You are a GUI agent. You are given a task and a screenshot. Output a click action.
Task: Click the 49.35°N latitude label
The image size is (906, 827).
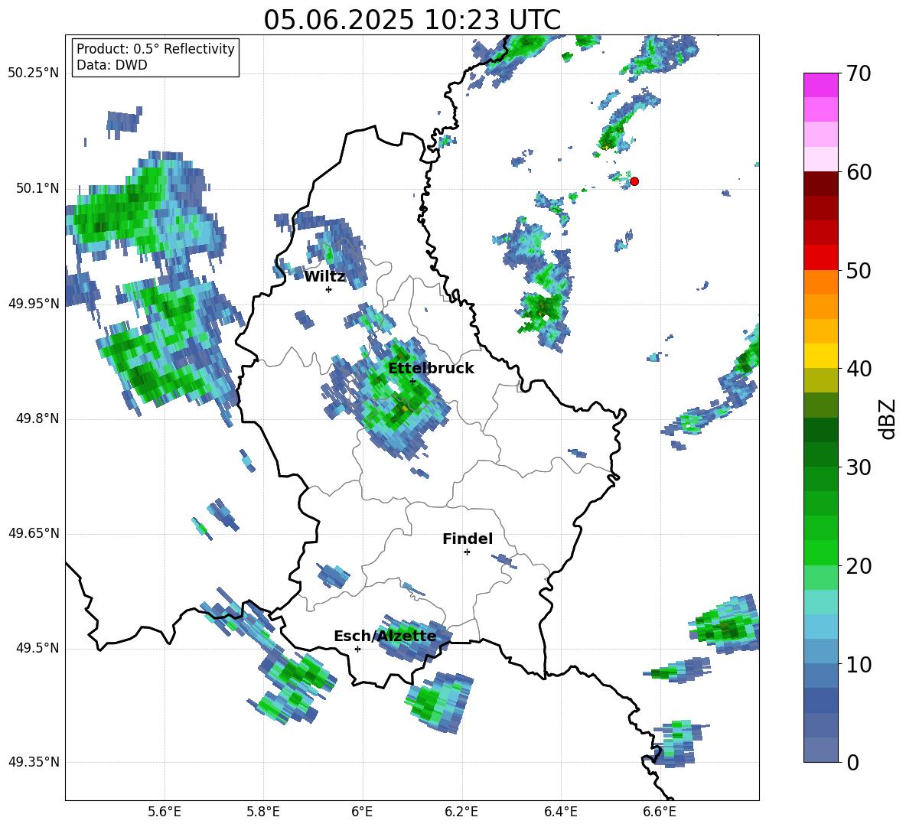33,762
